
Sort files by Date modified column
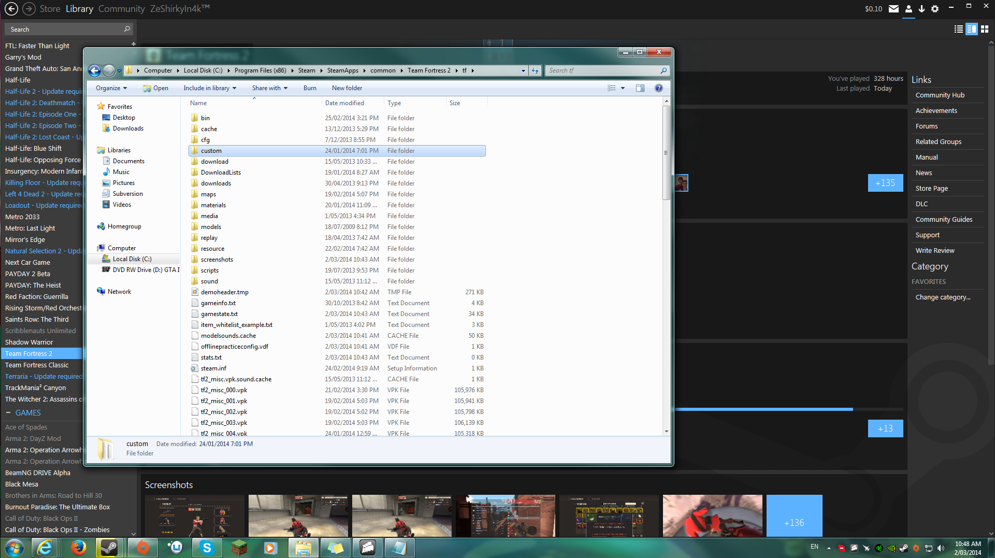pos(352,103)
